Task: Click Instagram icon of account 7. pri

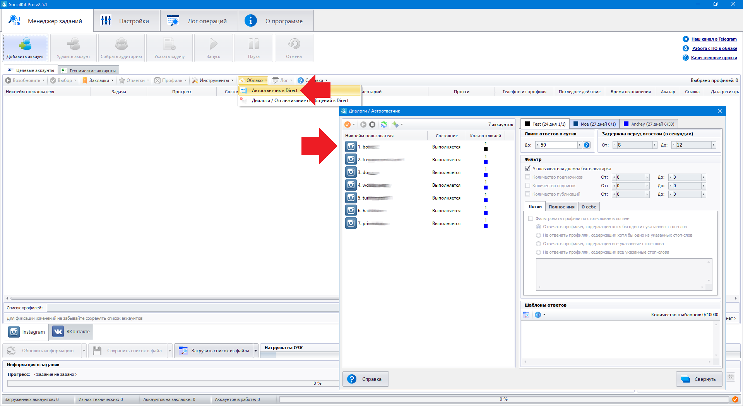Action: [351, 223]
